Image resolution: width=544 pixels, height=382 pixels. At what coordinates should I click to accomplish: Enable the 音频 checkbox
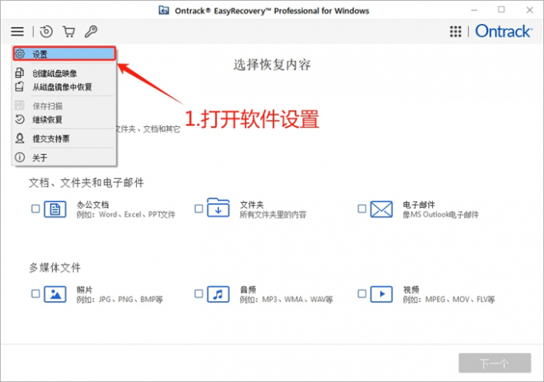[198, 293]
